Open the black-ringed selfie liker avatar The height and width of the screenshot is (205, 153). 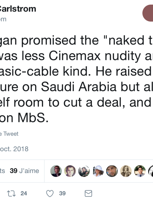112,171
